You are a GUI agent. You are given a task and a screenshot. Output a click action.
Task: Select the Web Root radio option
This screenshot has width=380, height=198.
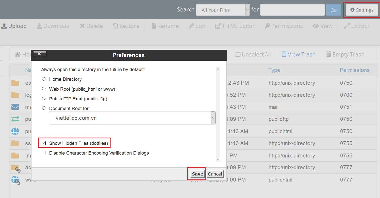click(44, 89)
